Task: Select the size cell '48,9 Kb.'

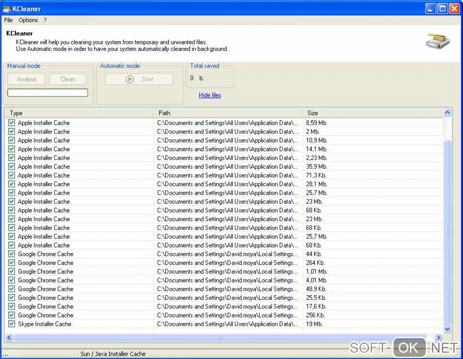Action: click(x=316, y=289)
